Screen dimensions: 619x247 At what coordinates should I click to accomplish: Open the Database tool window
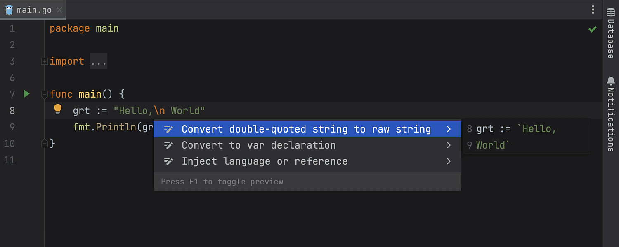tap(611, 33)
